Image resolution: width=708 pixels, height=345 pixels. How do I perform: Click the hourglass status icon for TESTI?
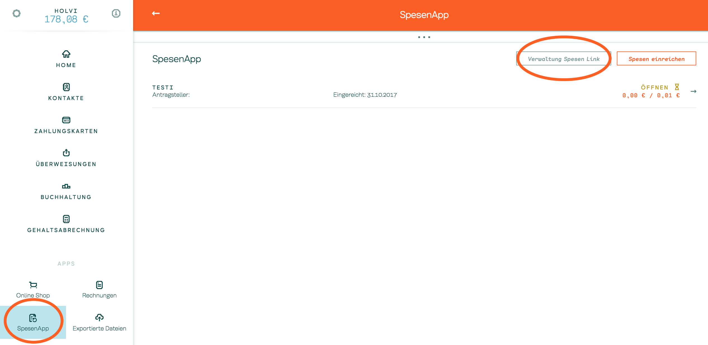677,87
